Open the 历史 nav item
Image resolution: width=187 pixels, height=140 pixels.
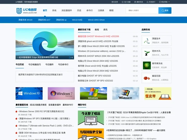point(79,10)
